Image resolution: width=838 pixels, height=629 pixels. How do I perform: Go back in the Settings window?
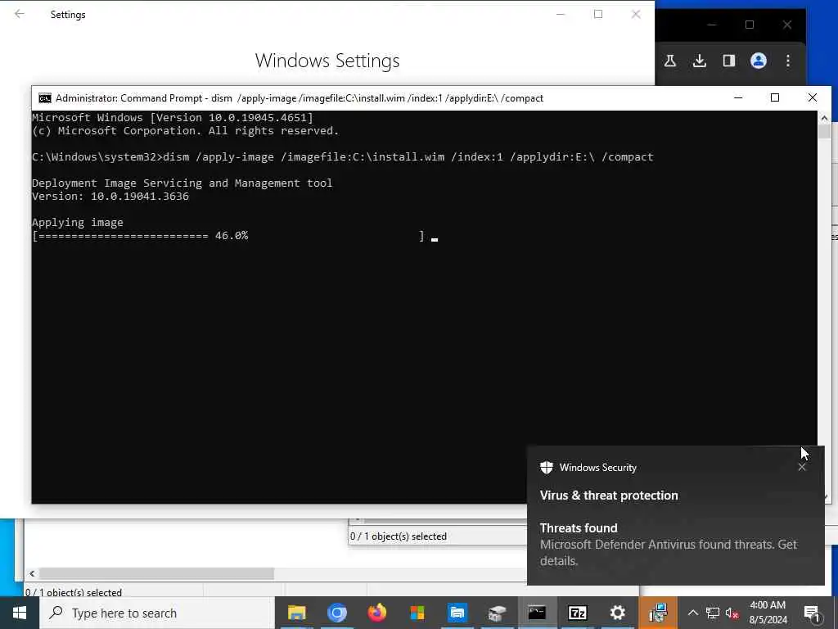(20, 14)
